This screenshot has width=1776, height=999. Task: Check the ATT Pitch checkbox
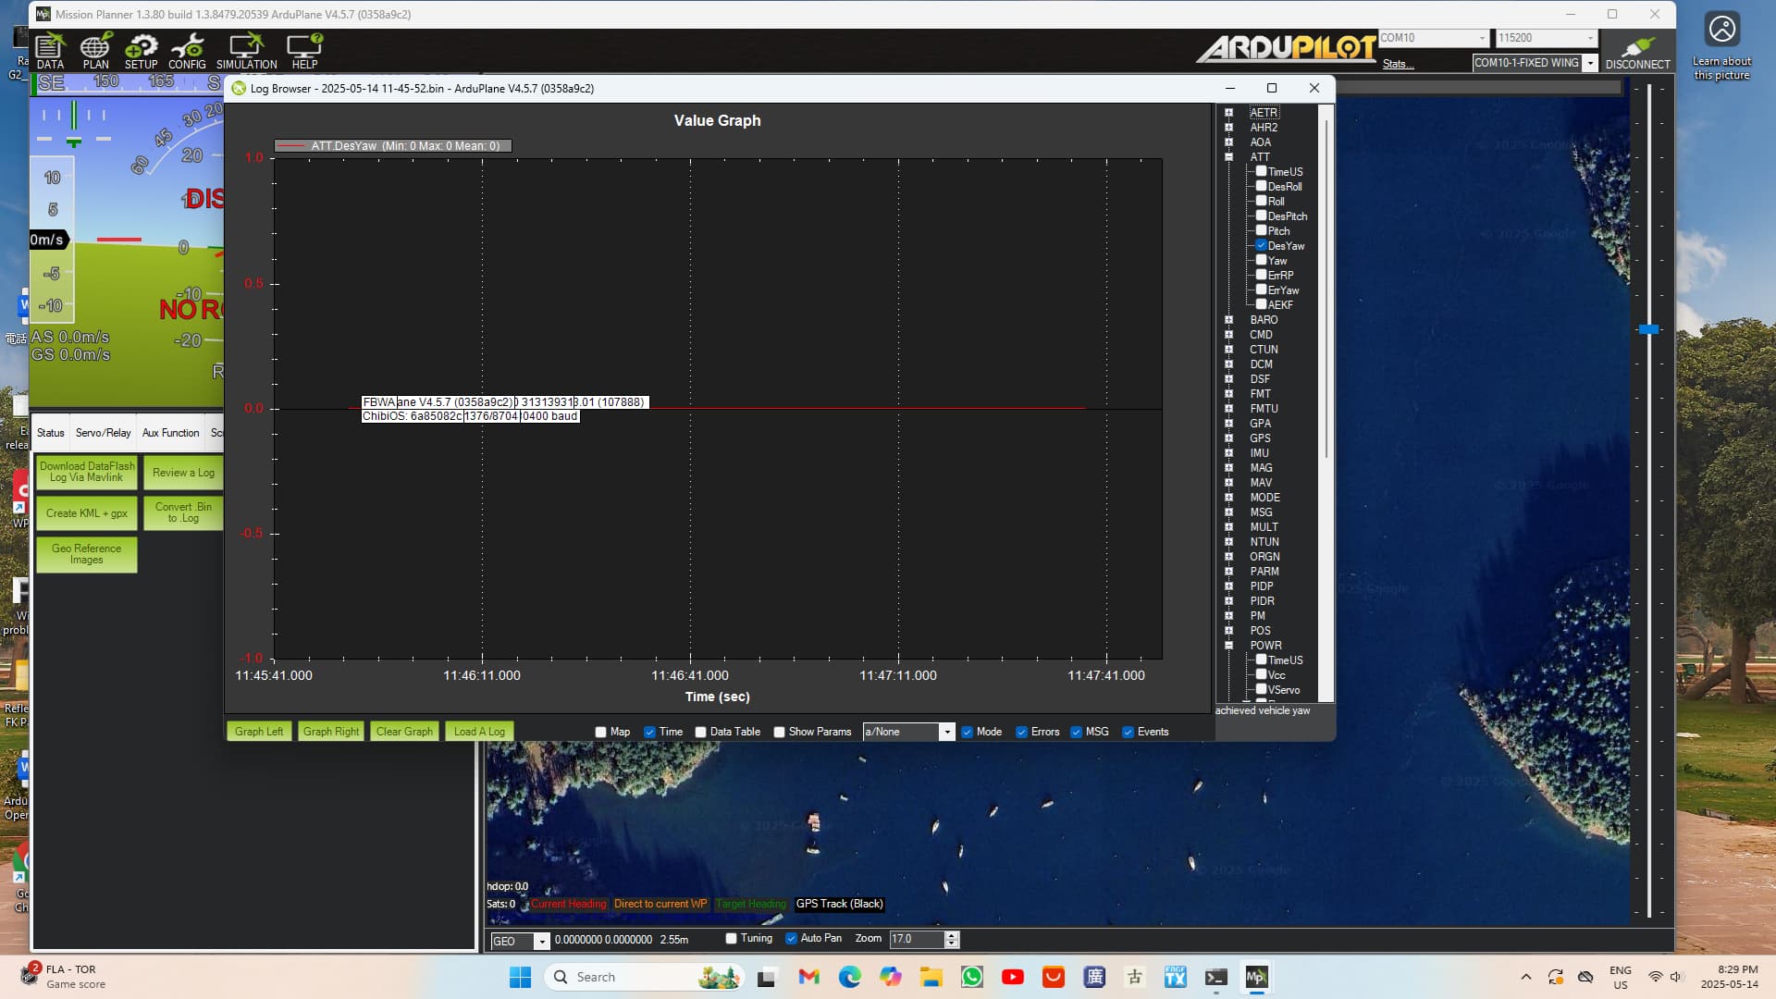click(x=1261, y=230)
